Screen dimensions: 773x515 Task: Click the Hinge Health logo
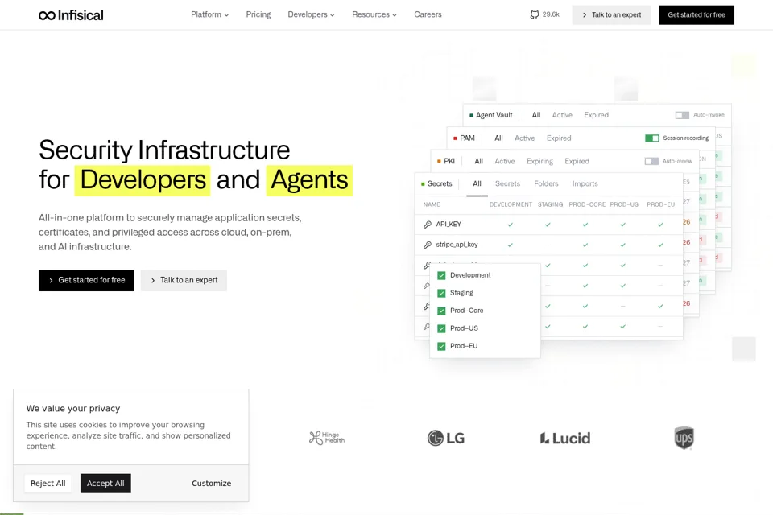(x=327, y=438)
